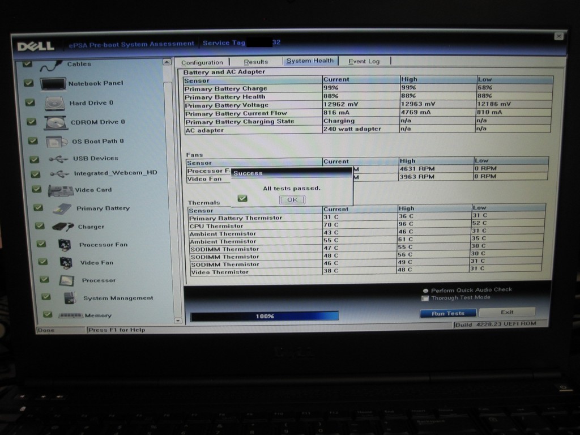Click the 240 watt adapter value
580x435 pixels.
[352, 129]
